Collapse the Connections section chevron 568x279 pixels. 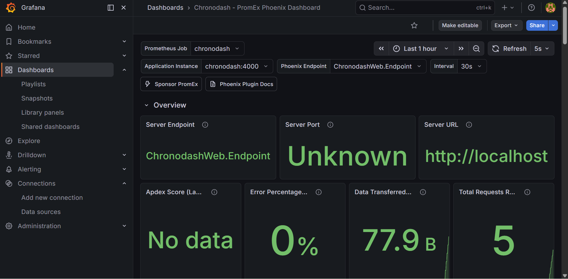pos(124,184)
